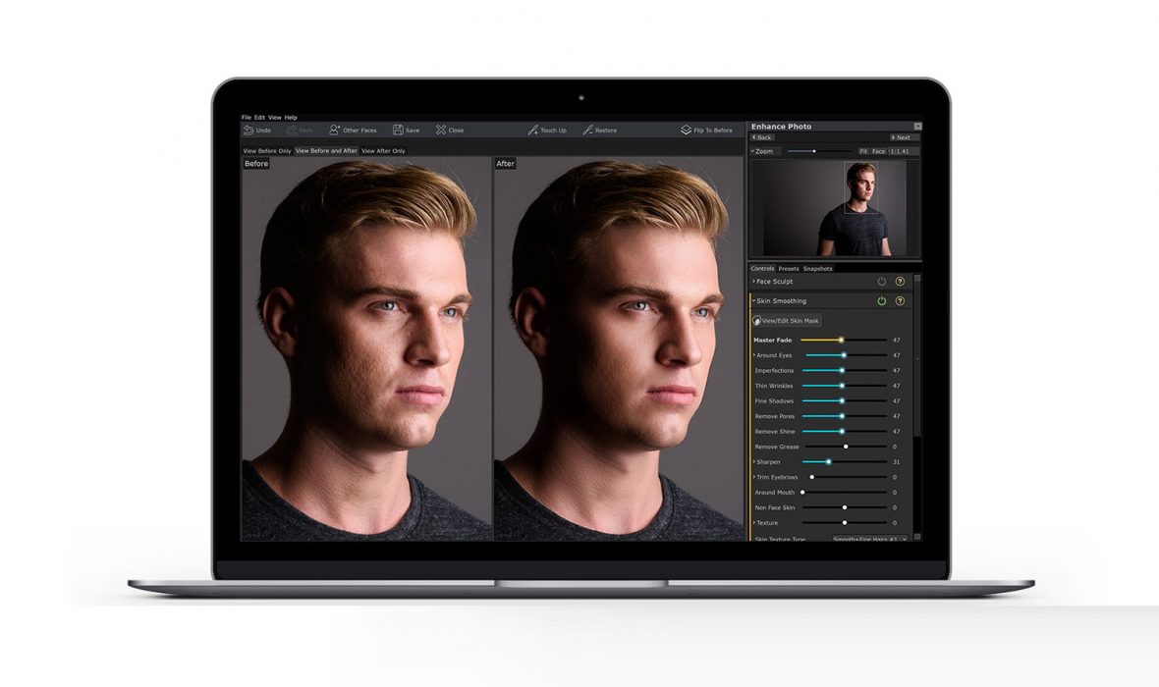Select View After Only mode

[384, 150]
